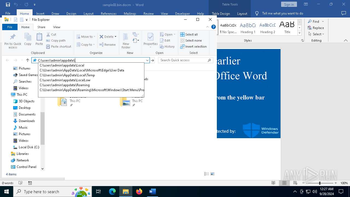350x197 pixels.
Task: Click Word Read Mode status icon
Action: (273, 183)
